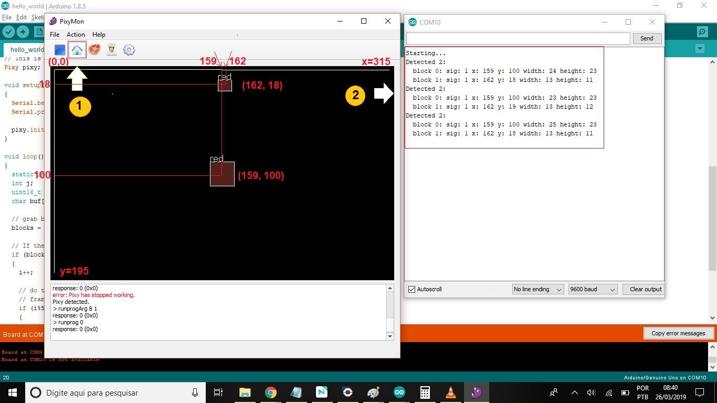Click the serial monitor message input field
The width and height of the screenshot is (717, 403).
517,38
